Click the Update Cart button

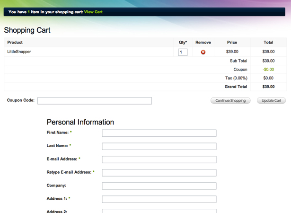coord(271,101)
